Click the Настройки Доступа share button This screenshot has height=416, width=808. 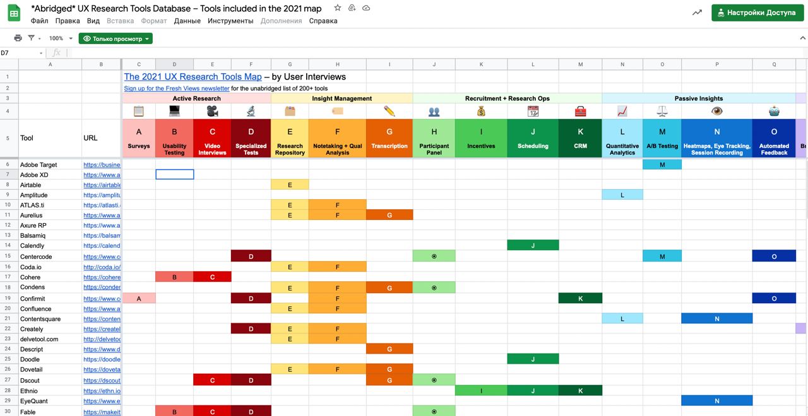757,13
